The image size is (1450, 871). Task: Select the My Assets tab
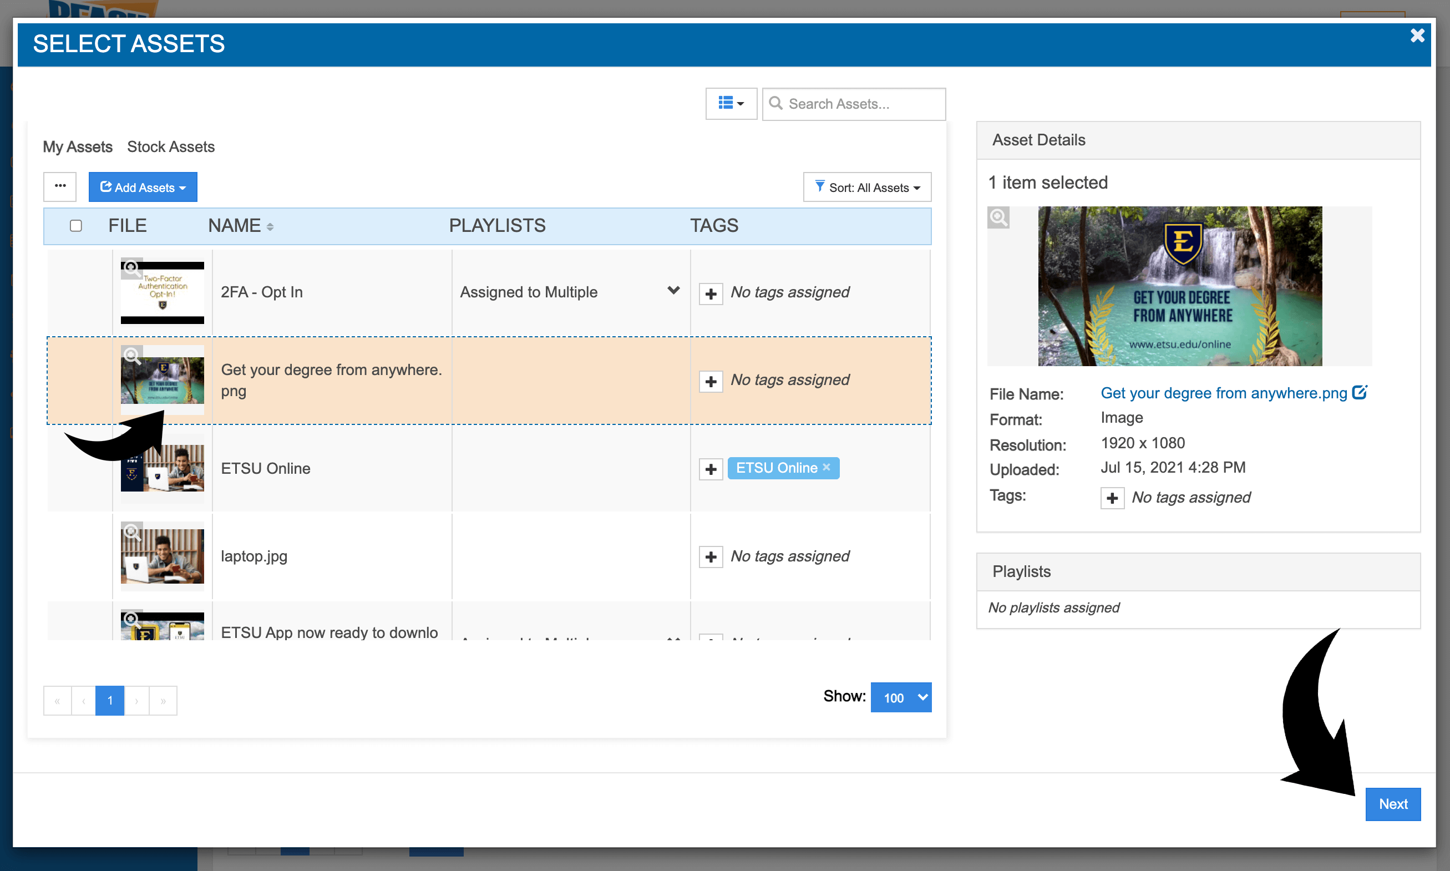coord(78,146)
